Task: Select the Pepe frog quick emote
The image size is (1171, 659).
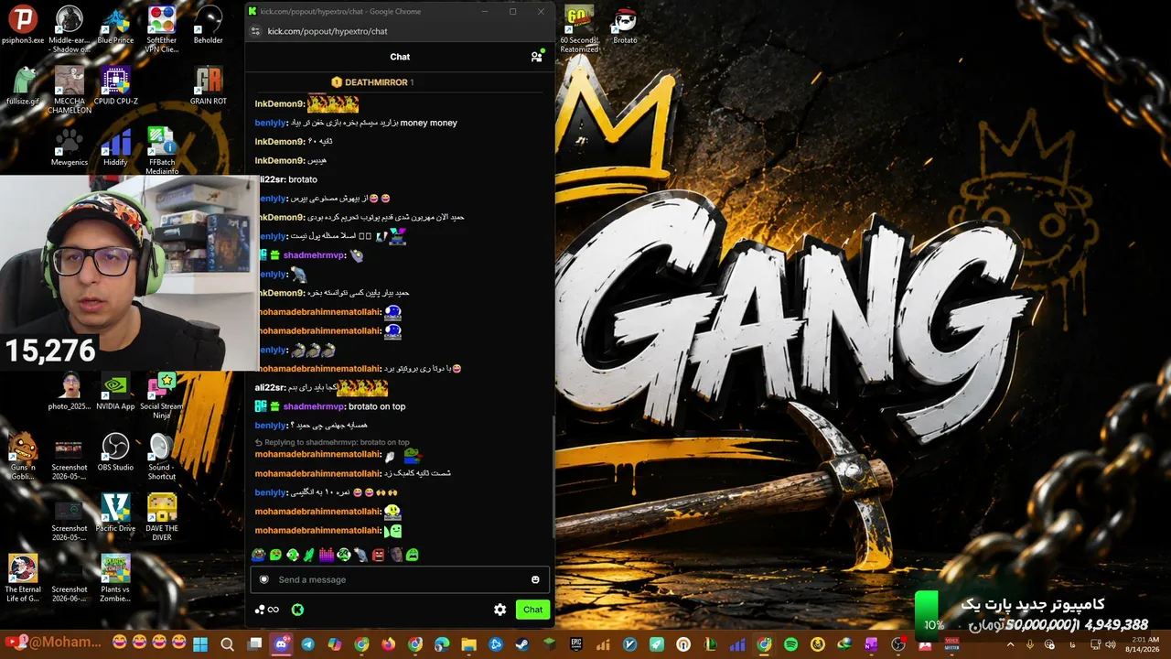Action: (259, 555)
